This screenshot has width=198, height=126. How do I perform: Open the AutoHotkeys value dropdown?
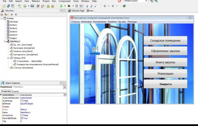65,95
